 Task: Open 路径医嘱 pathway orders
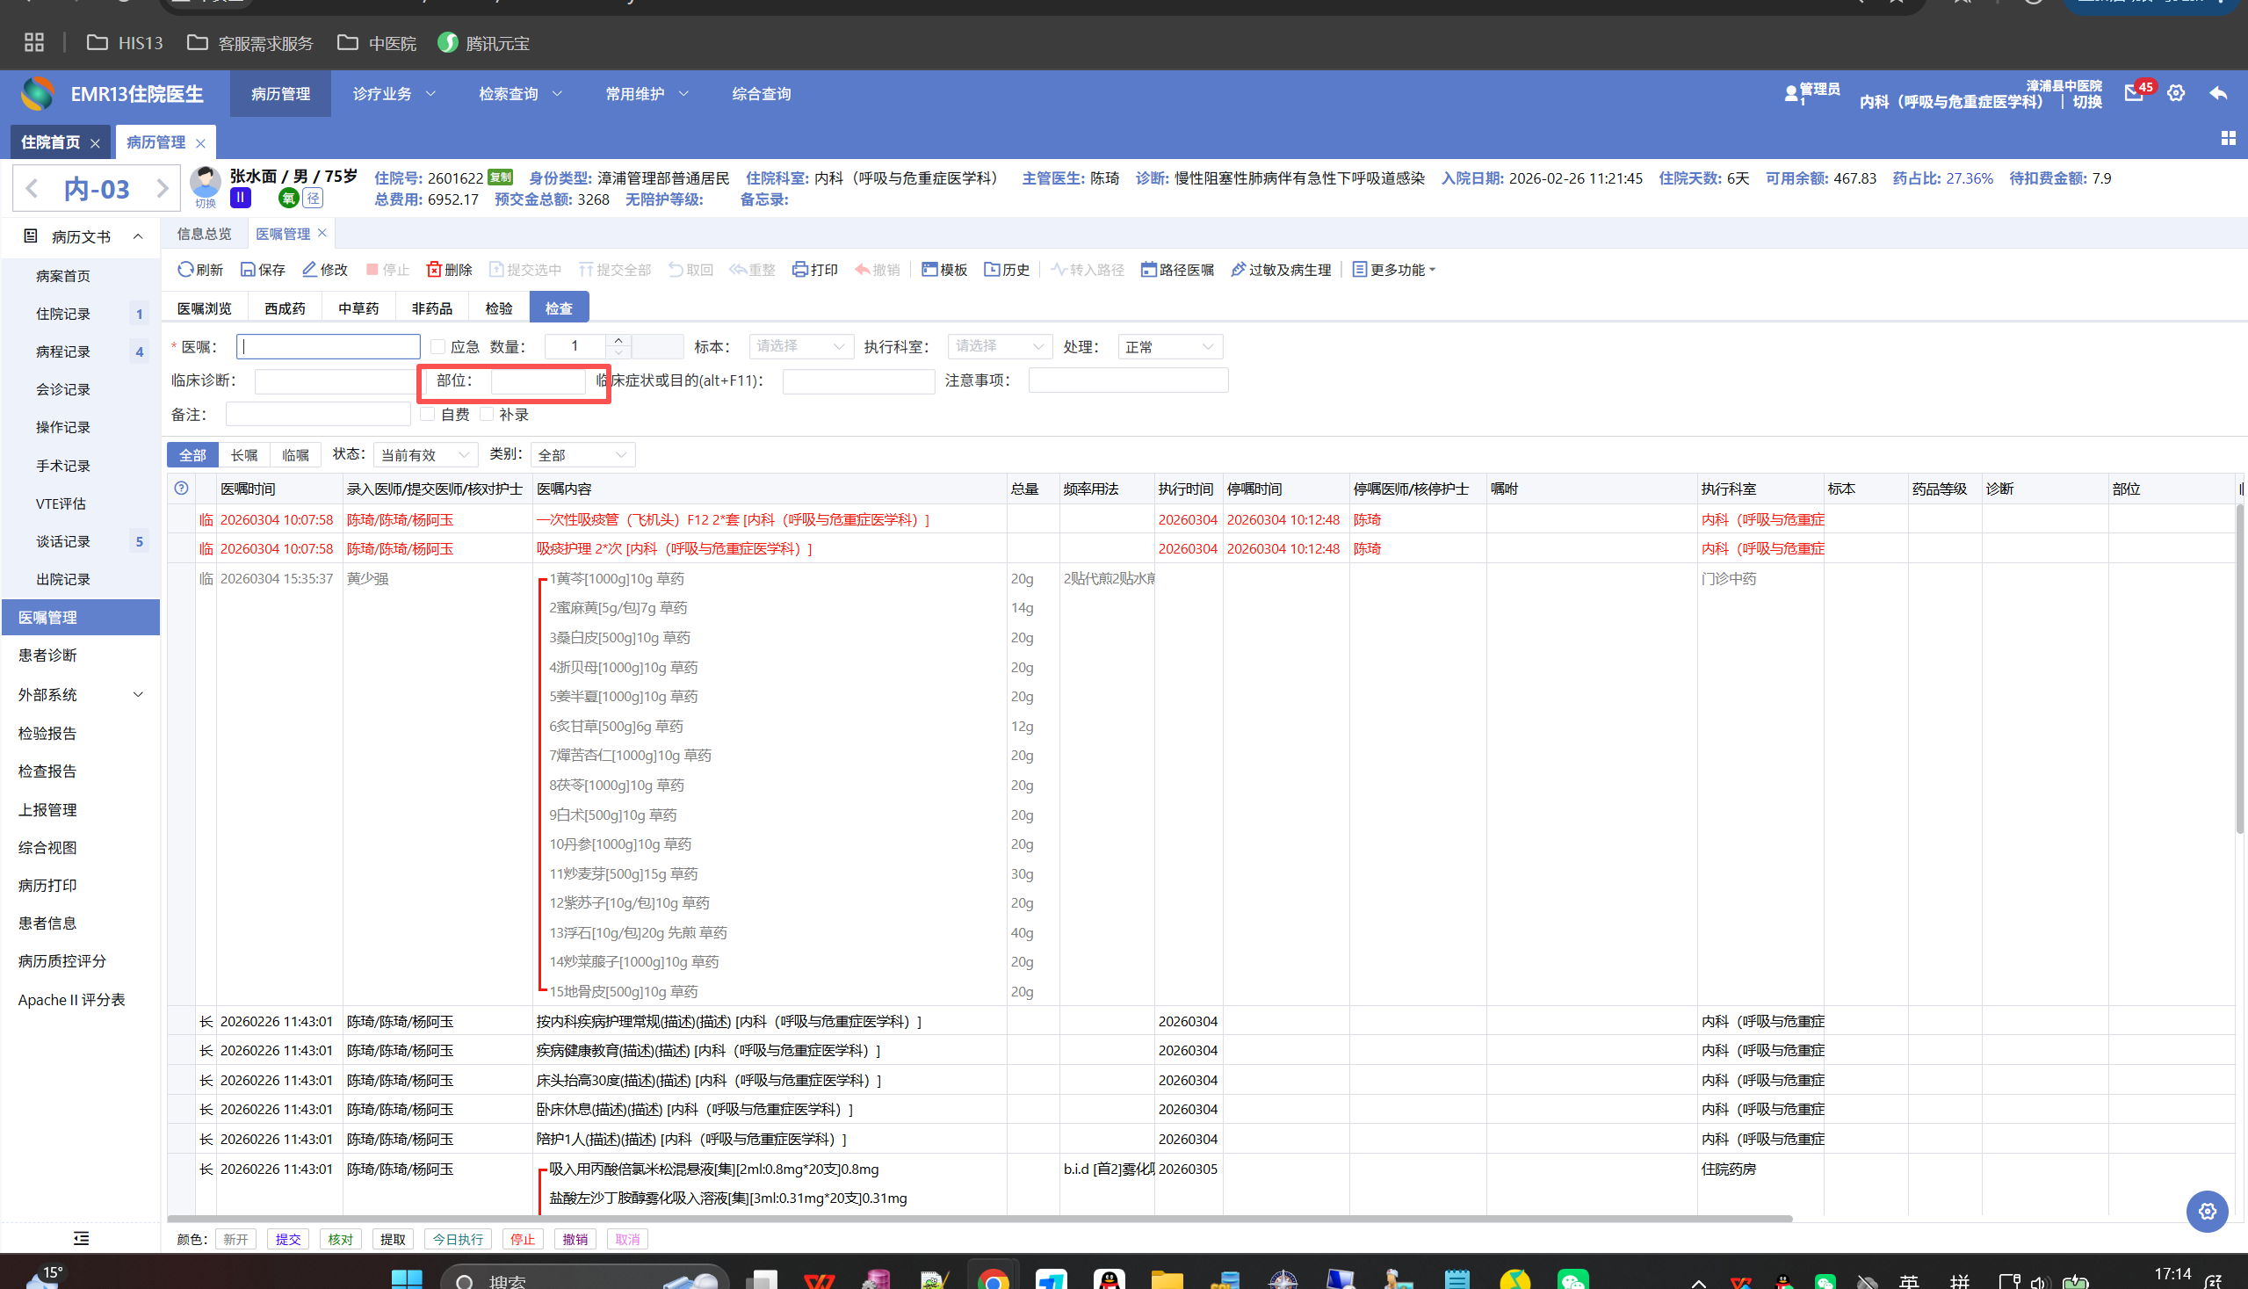(1177, 269)
